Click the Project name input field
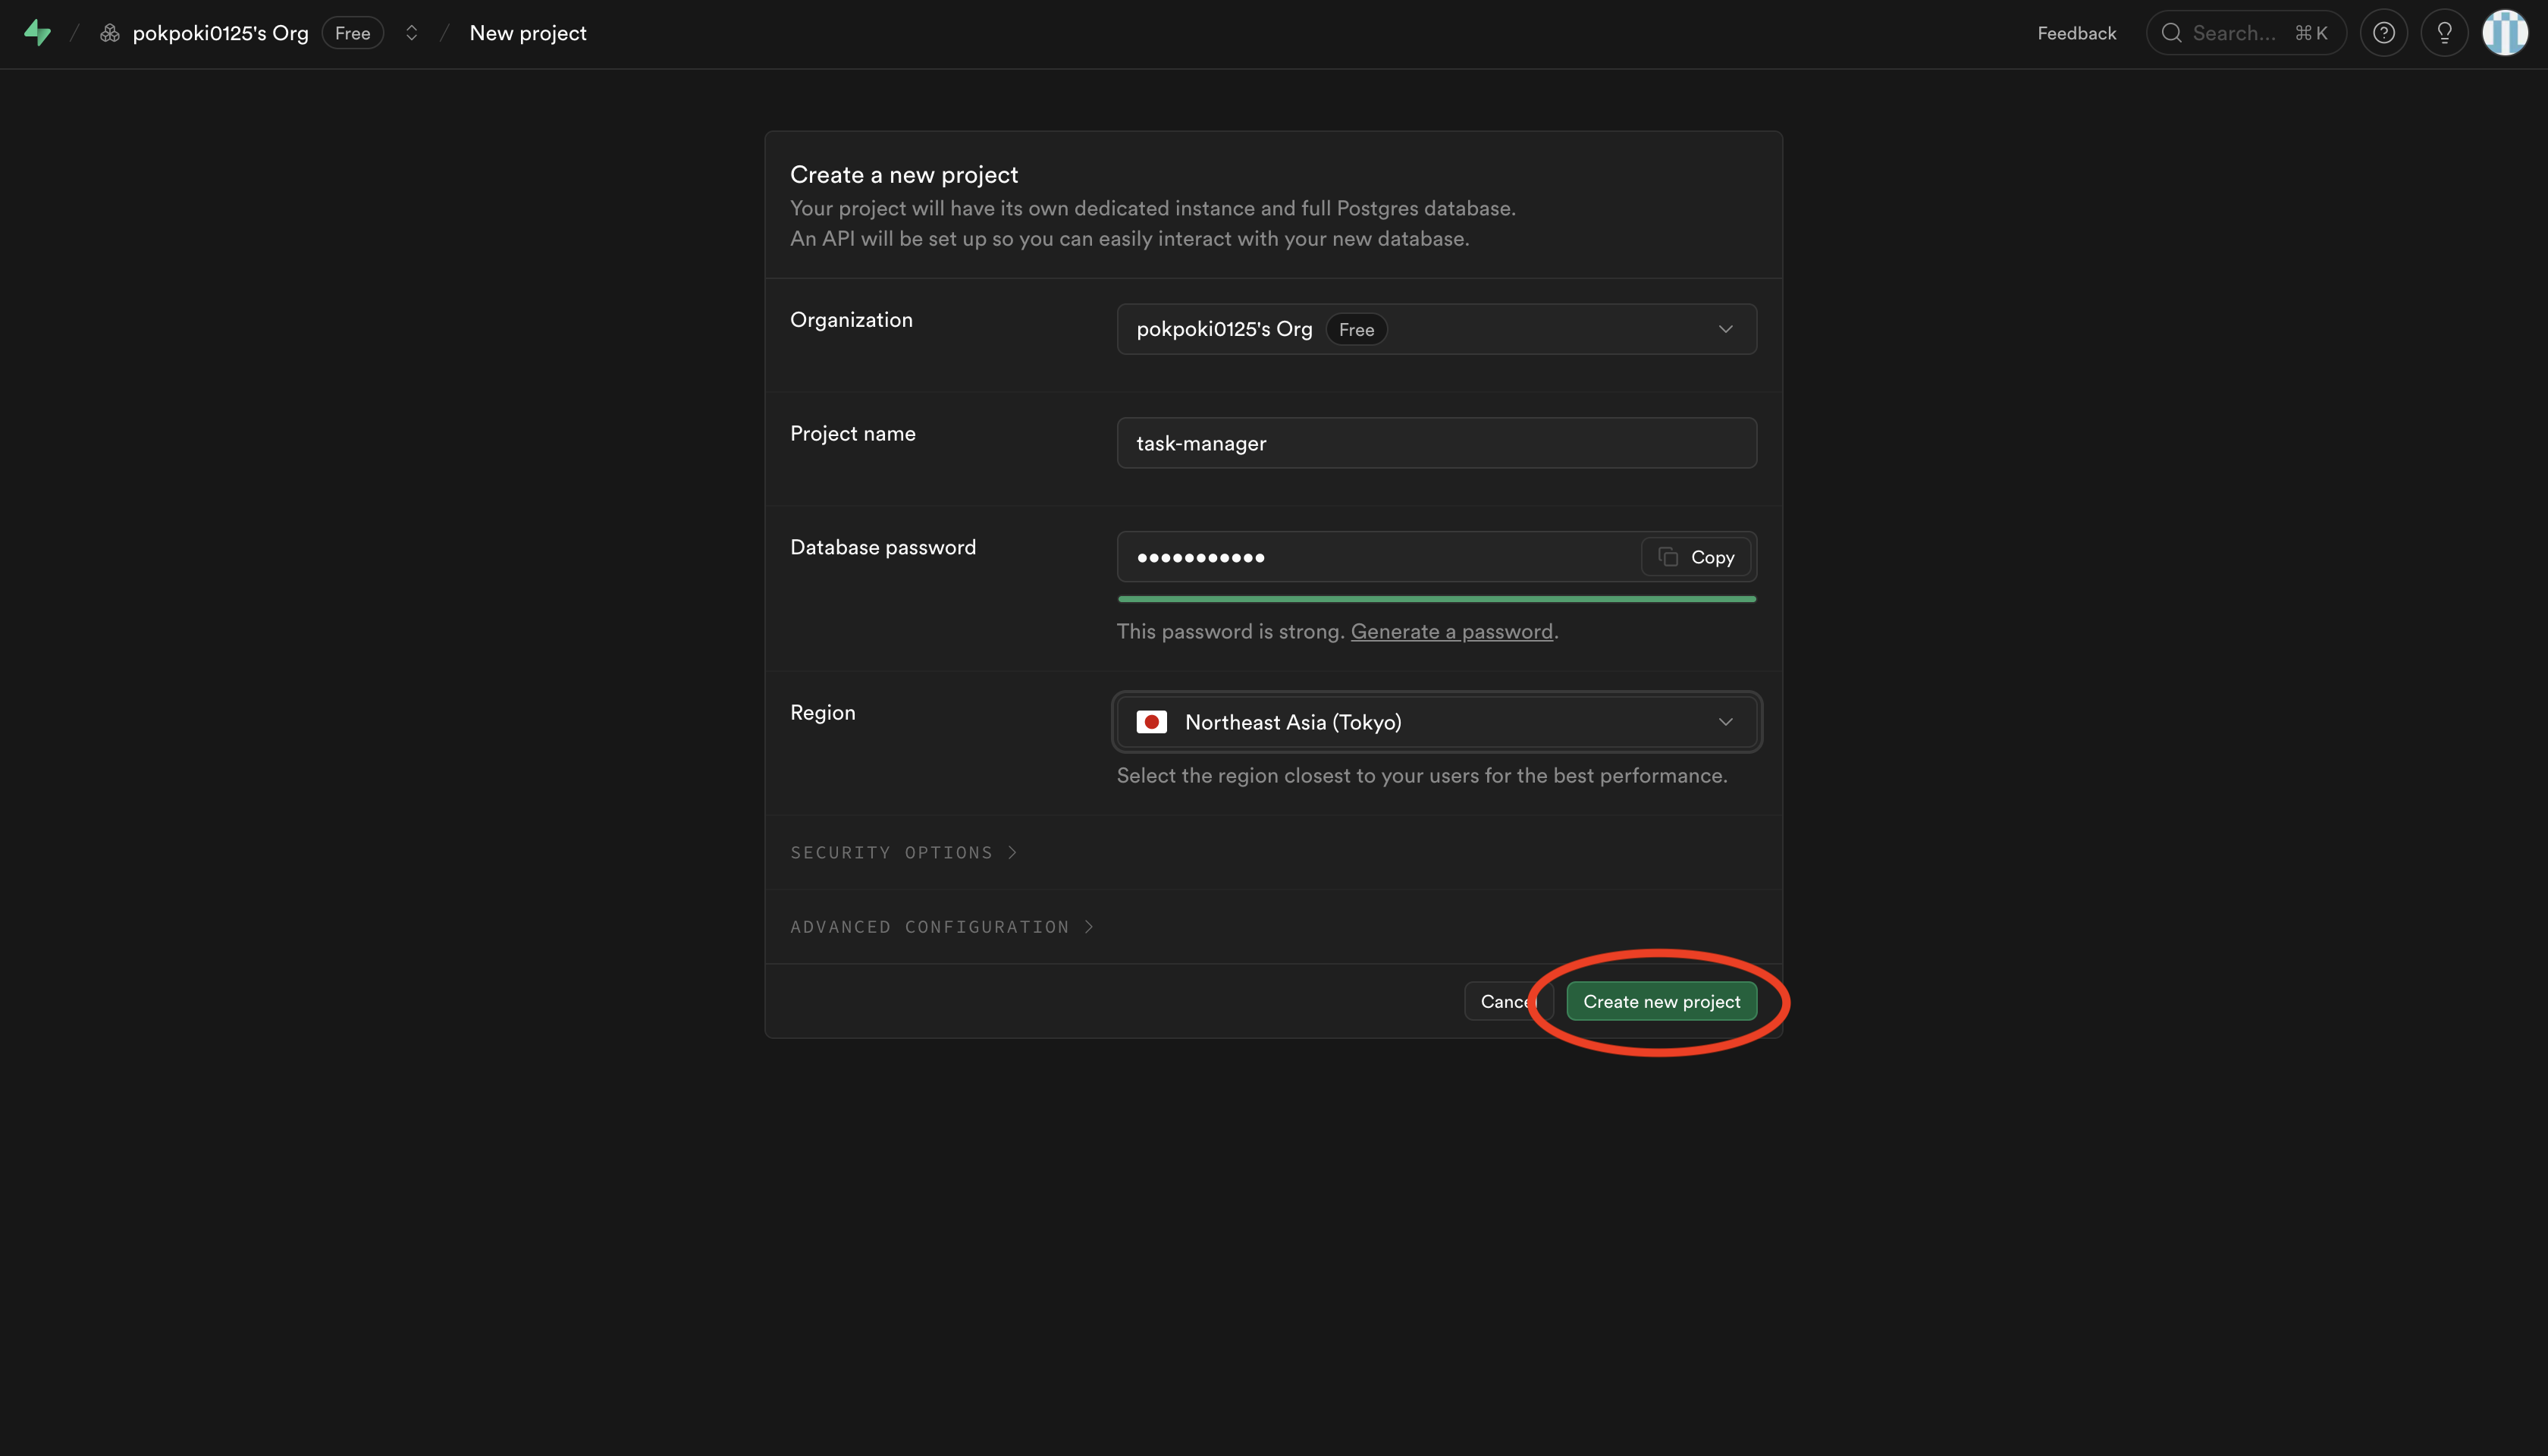 click(x=1436, y=443)
